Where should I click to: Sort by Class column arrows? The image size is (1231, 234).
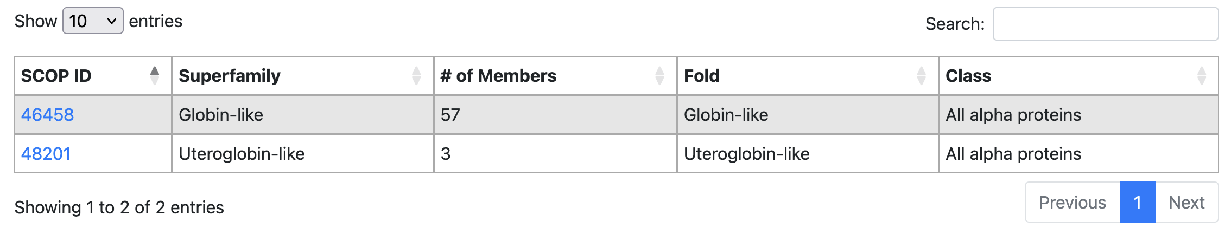(1202, 76)
